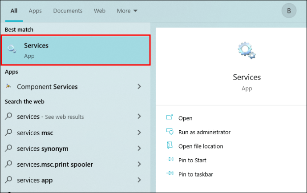Click the Open action icon
Viewport: 307px width, 193px height.
[x=170, y=117]
